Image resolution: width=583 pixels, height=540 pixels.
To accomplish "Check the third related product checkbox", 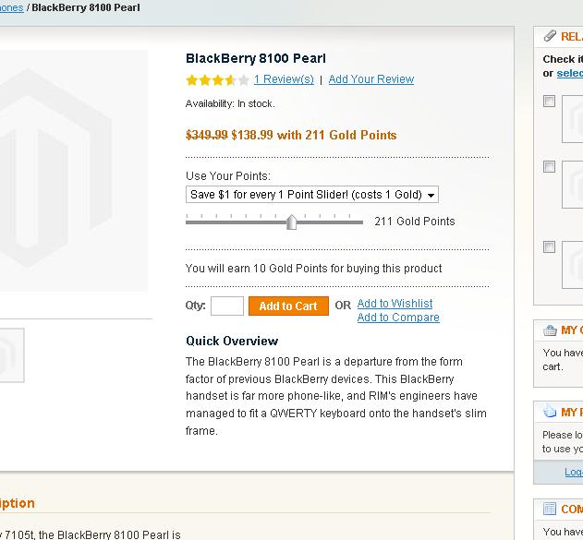I will pos(549,247).
